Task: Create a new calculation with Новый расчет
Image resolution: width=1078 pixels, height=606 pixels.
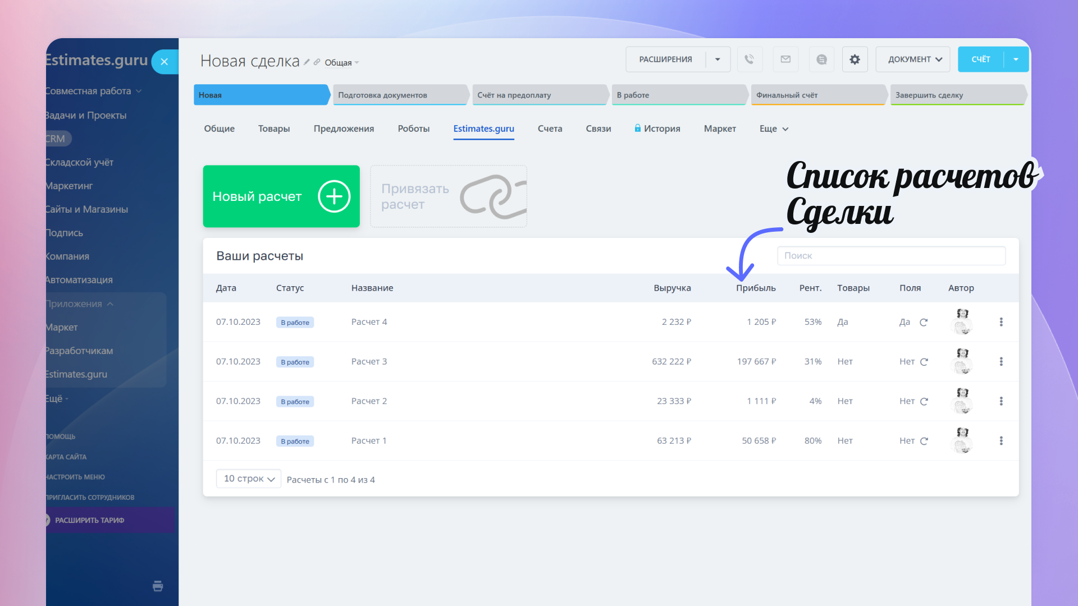Action: click(x=281, y=196)
